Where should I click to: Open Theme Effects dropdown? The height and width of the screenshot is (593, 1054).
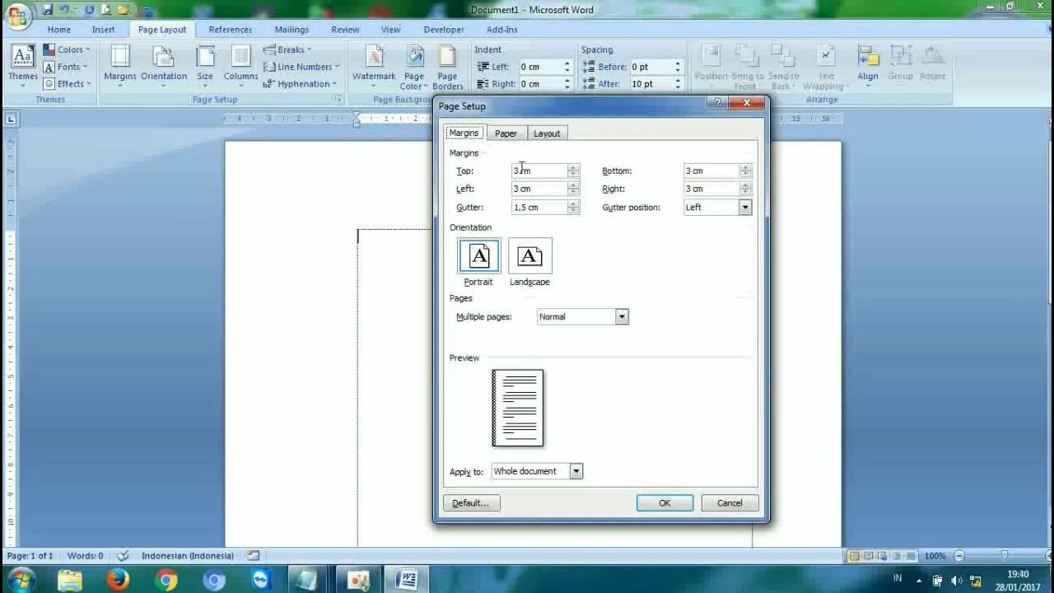pyautogui.click(x=67, y=83)
